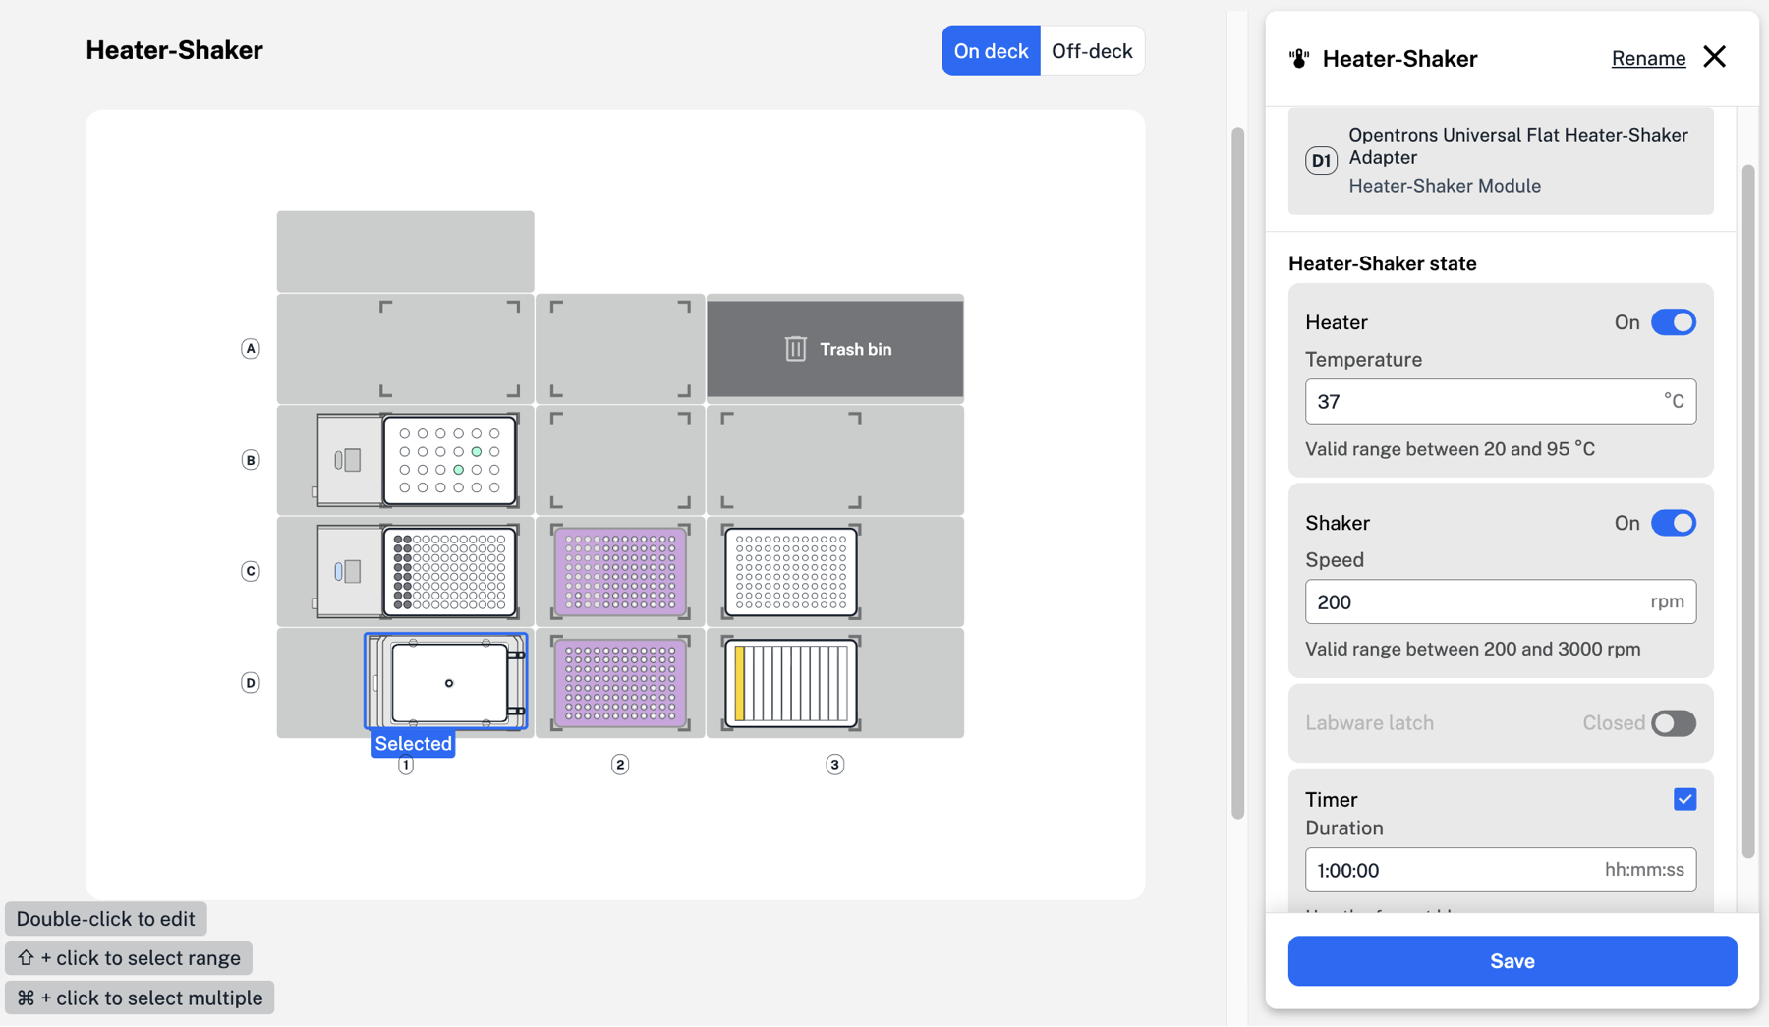Toggle the Labware latch switch
The image size is (1769, 1027).
click(x=1673, y=723)
